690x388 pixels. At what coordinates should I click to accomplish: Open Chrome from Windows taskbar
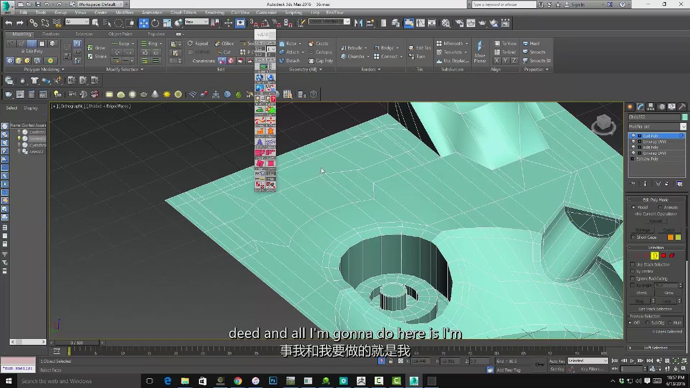tap(238, 381)
